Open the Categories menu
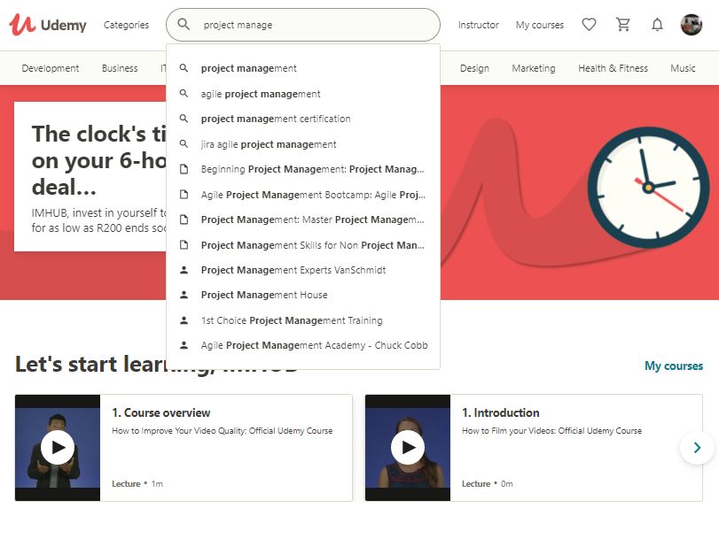Viewport: 719px width, 539px height. coord(126,25)
